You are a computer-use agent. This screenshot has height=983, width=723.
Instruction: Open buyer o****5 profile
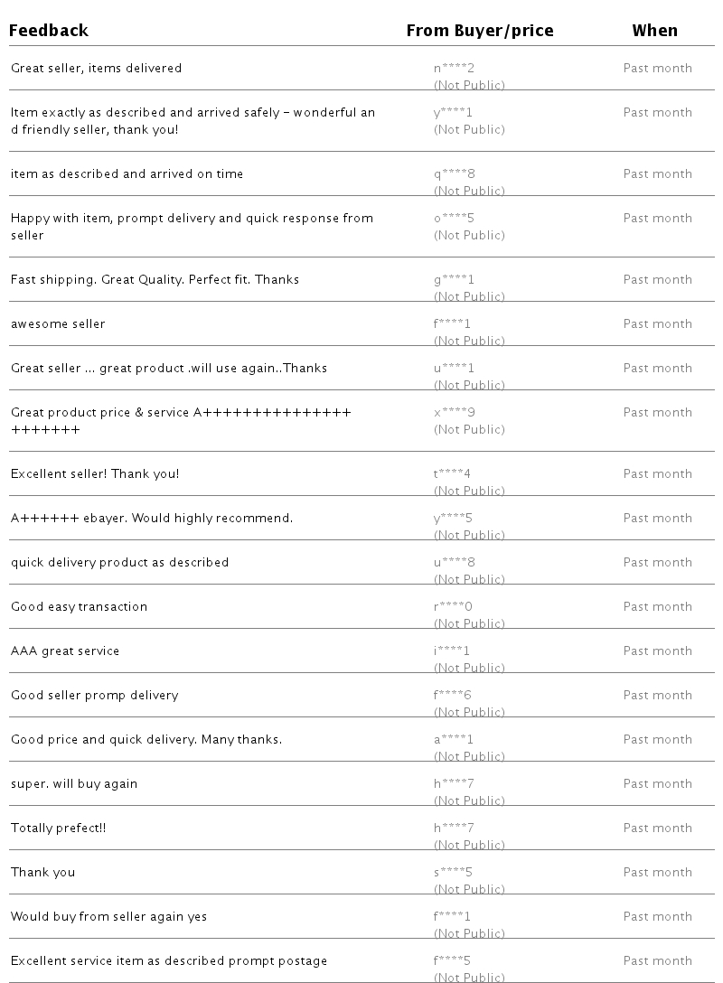(x=454, y=218)
